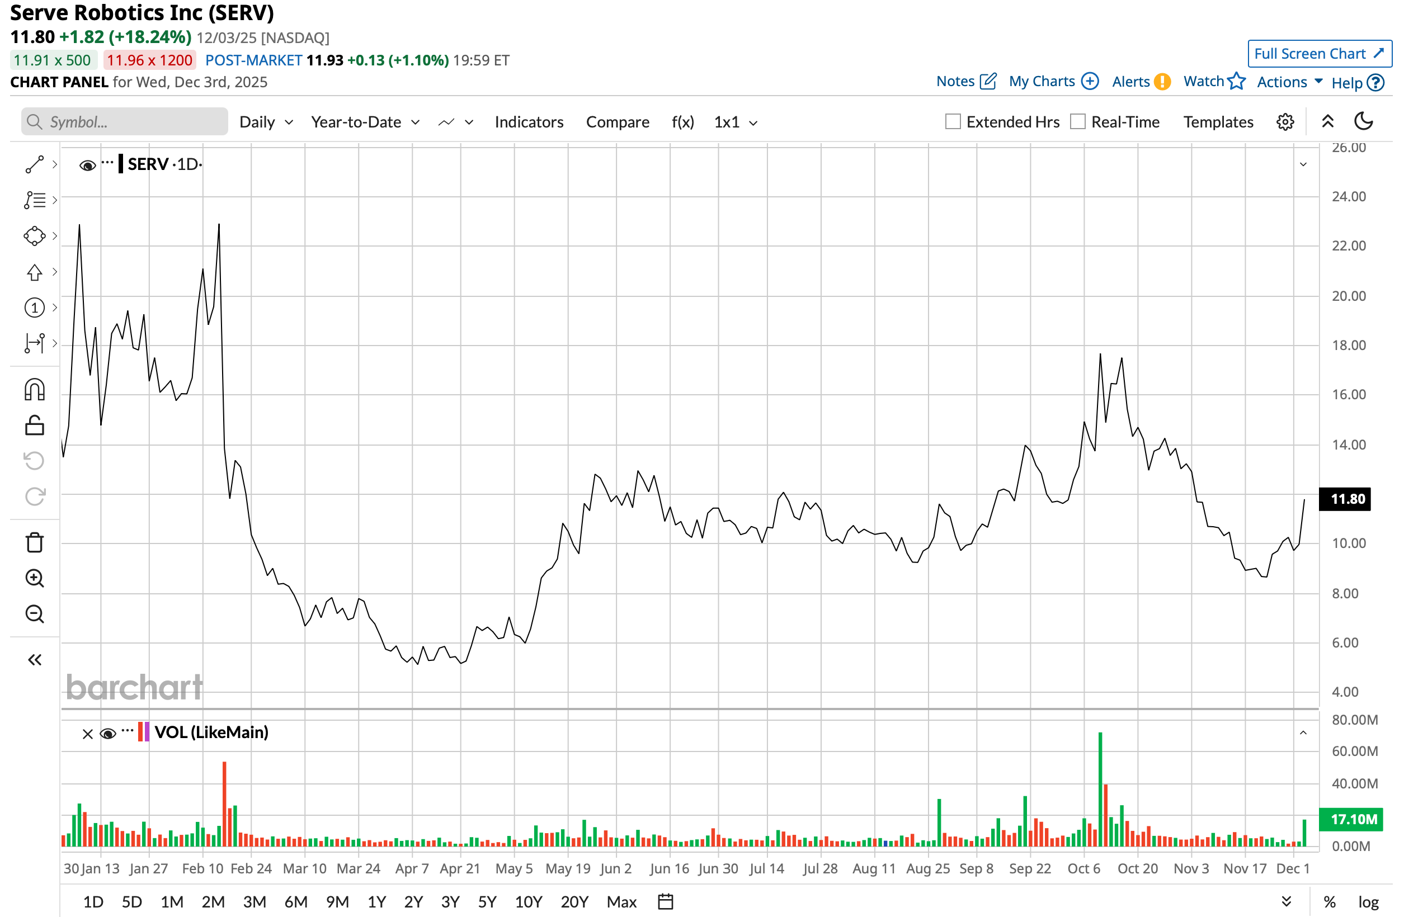The width and height of the screenshot is (1404, 917).
Task: Click the Full Screen Chart button
Action: point(1319,54)
